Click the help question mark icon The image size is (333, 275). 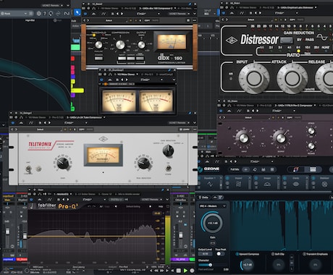pyautogui.click(x=45, y=14)
